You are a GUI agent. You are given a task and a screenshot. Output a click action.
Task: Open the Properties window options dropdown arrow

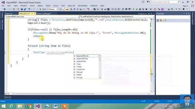(x=184, y=14)
